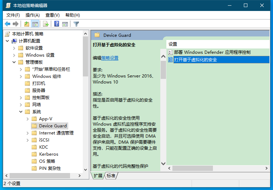This screenshot has height=190, width=273.
Task: Expand the "开始"菜单和任务栏 node
Action: [21, 69]
